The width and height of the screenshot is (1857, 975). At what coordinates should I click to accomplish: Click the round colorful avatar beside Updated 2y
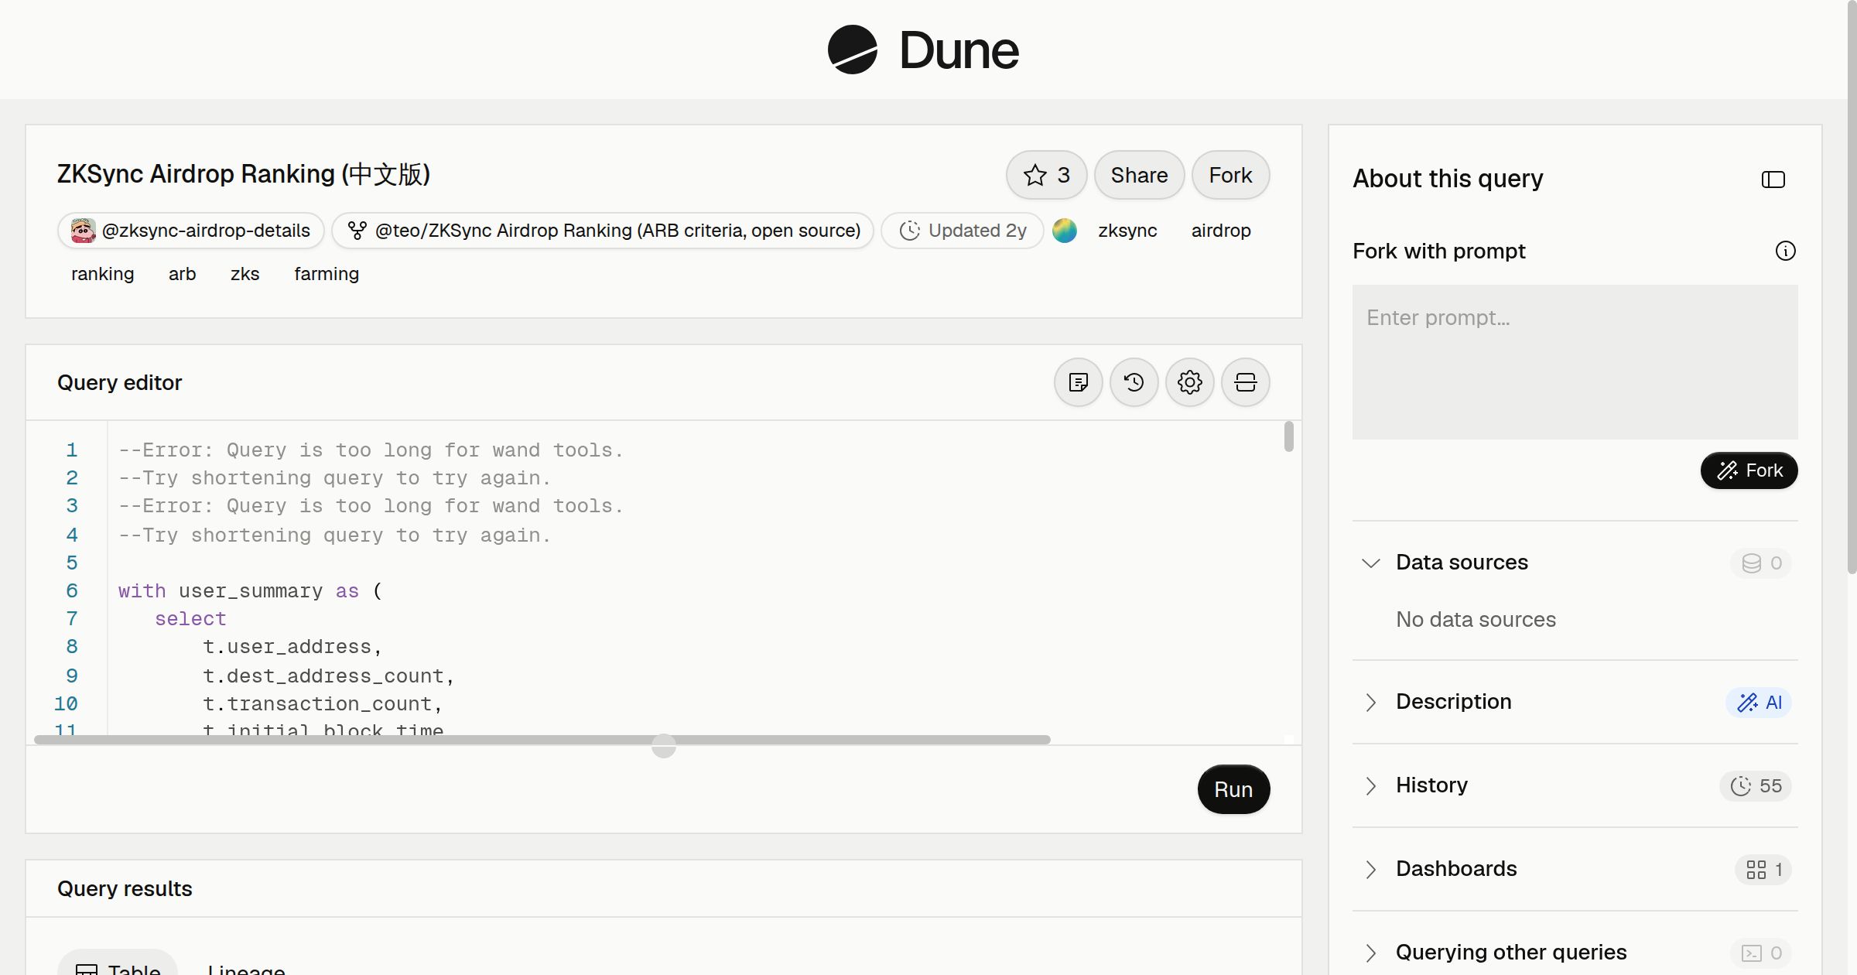pyautogui.click(x=1065, y=231)
